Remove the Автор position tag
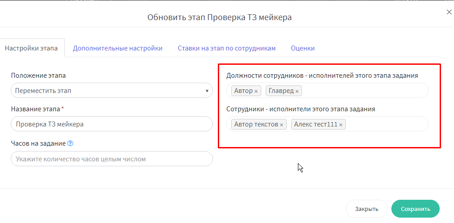Image resolution: width=454 pixels, height=223 pixels. tap(256, 92)
